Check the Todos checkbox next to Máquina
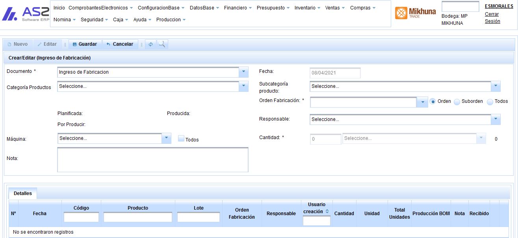Viewport: 518px width, 238px height. [181, 138]
